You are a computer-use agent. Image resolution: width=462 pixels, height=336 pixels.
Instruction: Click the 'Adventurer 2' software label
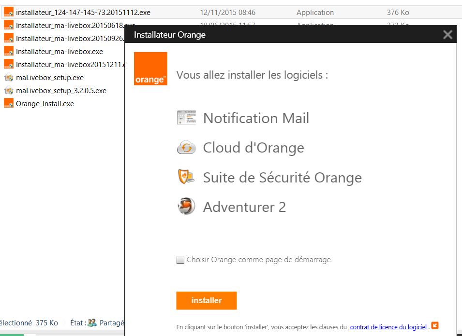(x=244, y=207)
